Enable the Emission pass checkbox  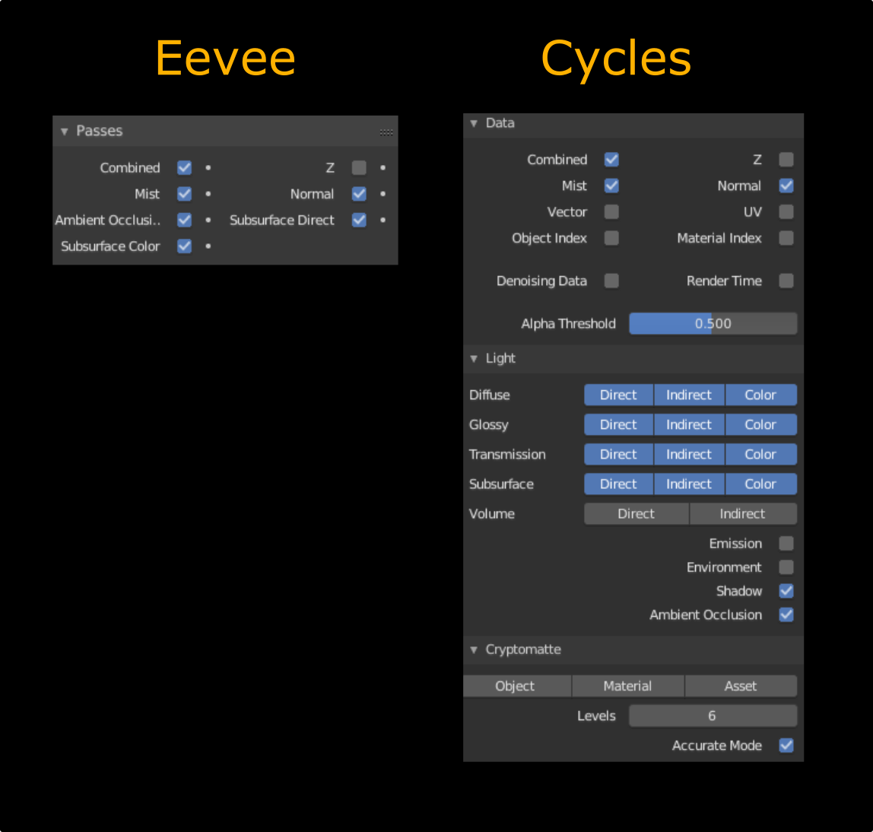pyautogui.click(x=786, y=544)
